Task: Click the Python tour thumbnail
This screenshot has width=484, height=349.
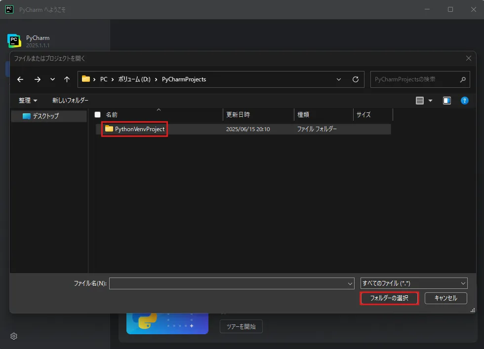Action: pos(167,323)
